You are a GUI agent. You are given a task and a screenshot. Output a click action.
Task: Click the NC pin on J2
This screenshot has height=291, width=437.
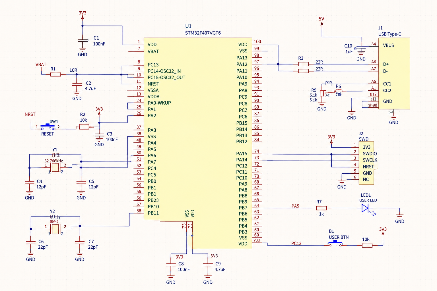[x=366, y=180]
